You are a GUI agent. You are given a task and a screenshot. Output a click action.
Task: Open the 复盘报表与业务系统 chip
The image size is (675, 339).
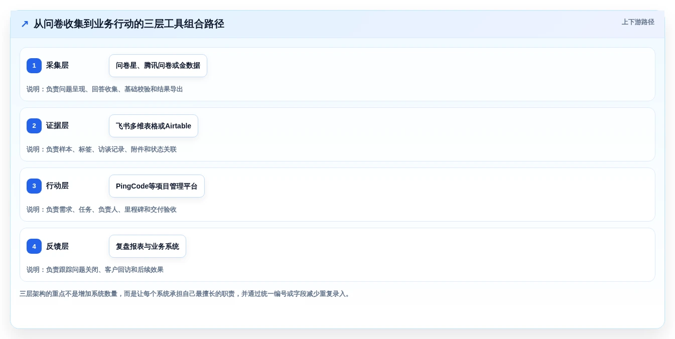pos(148,246)
